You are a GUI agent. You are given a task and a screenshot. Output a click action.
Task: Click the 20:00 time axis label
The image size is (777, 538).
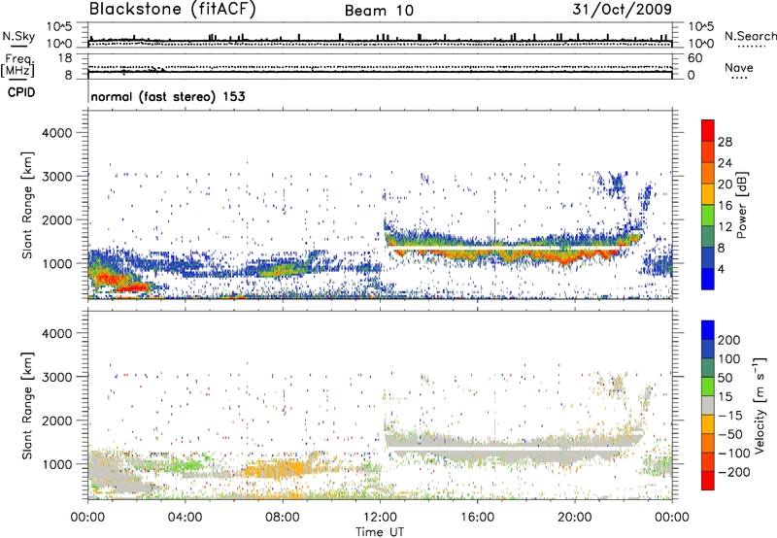click(x=574, y=517)
